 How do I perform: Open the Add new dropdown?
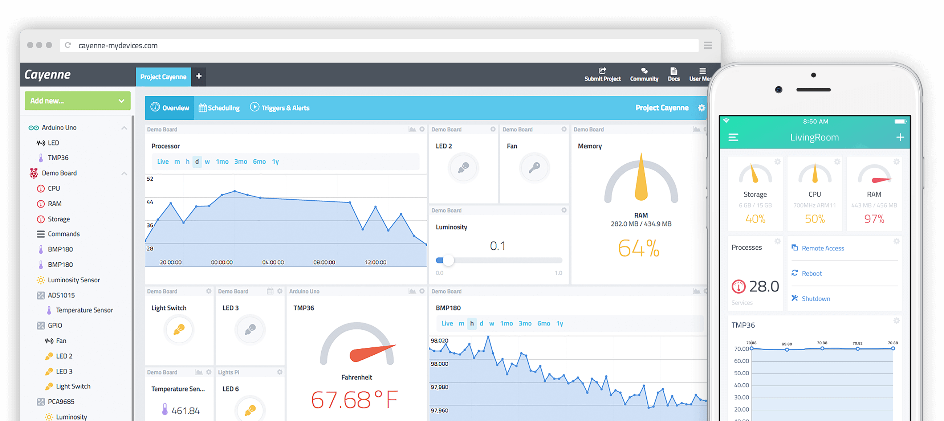click(x=78, y=101)
